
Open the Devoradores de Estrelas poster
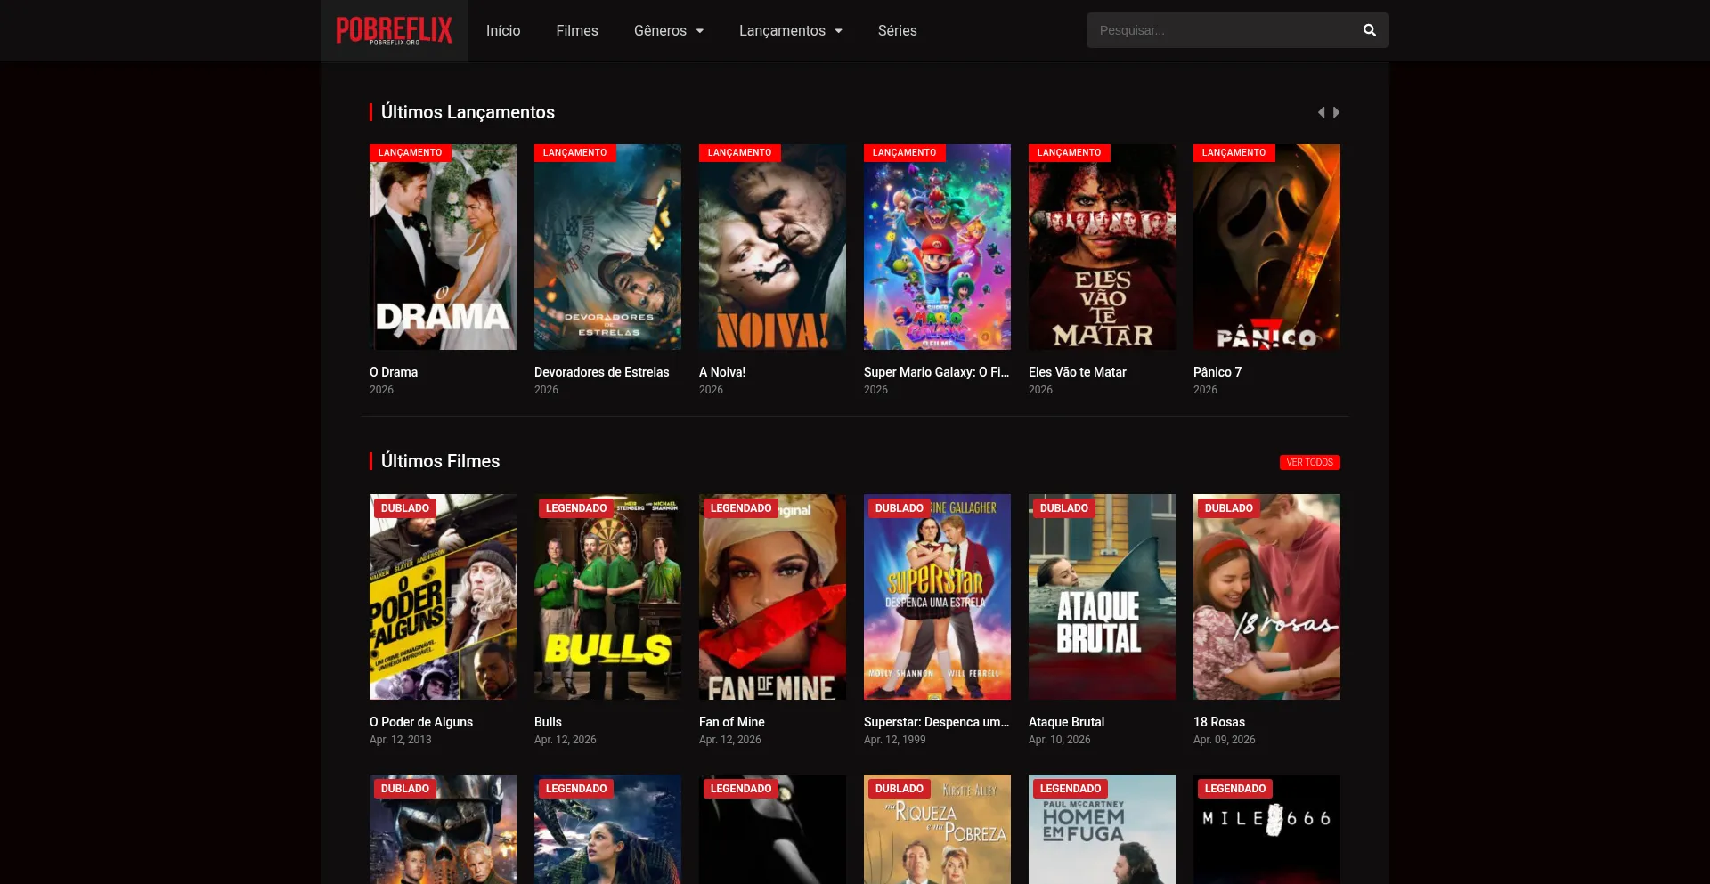pyautogui.click(x=607, y=247)
